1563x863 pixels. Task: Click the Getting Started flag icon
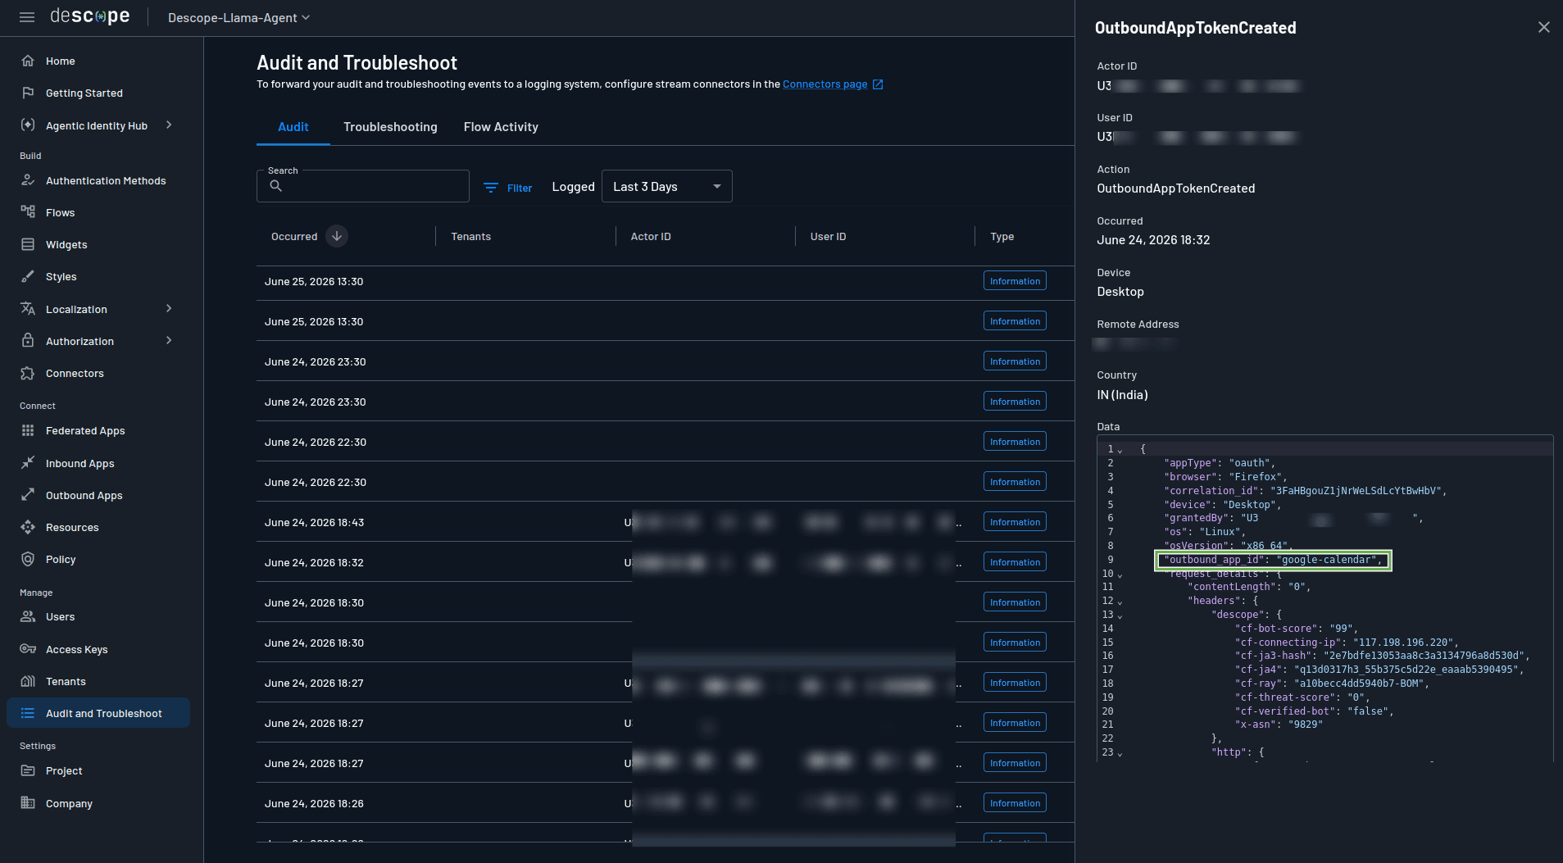(x=28, y=93)
